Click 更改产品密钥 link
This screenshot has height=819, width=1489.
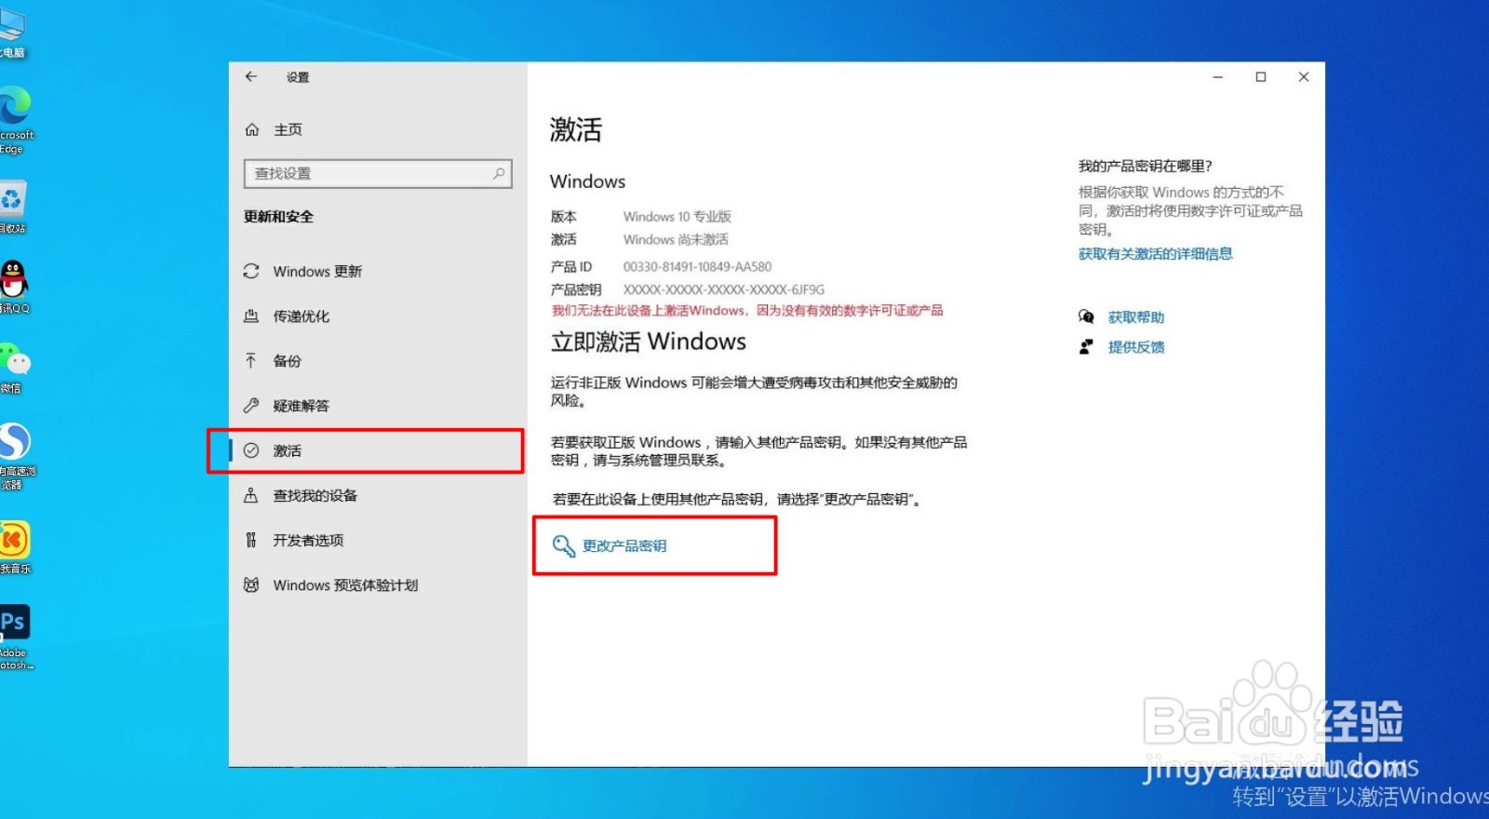tap(624, 546)
